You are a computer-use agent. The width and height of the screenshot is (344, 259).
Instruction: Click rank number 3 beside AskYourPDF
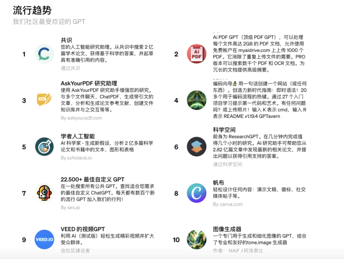(24, 100)
